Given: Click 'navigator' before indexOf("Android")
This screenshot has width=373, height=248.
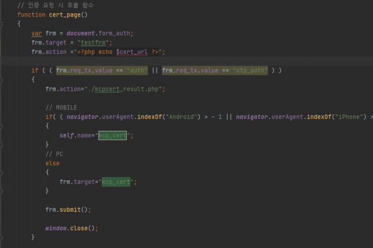Looking at the screenshot, I should (82, 117).
